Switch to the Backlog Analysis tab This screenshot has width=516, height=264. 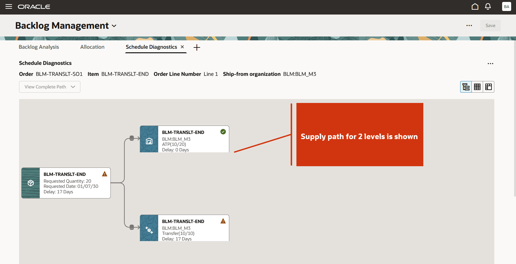(x=39, y=47)
